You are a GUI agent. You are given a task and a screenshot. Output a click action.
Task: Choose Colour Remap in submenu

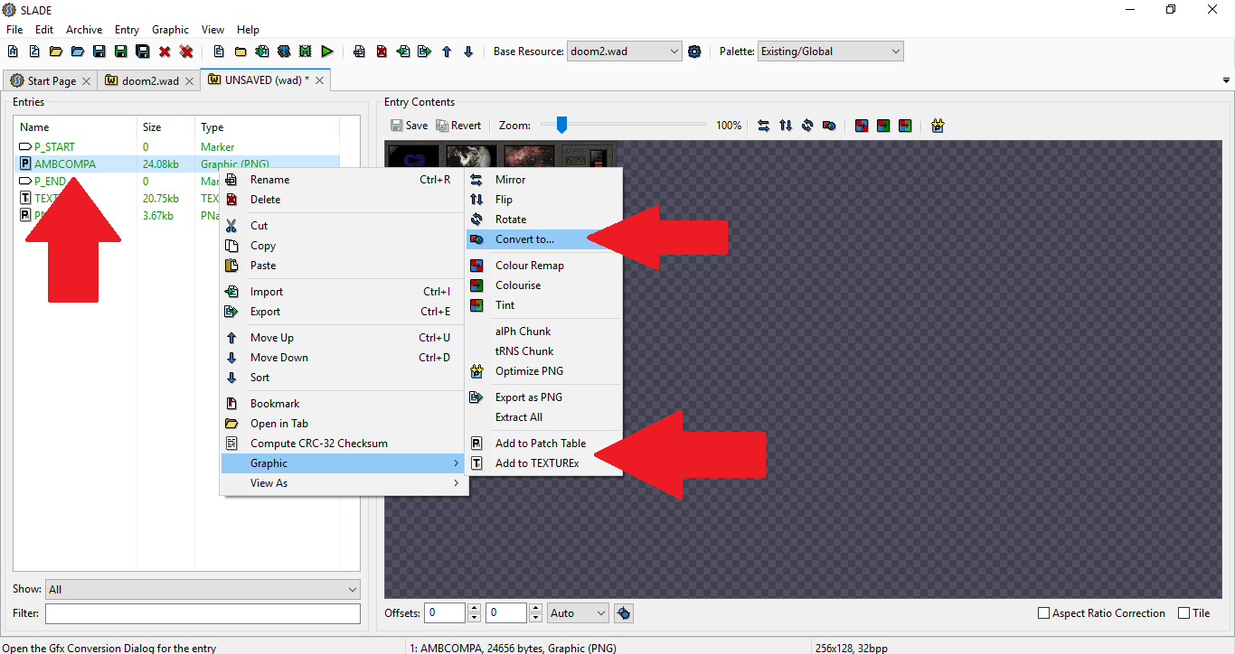coord(542,266)
